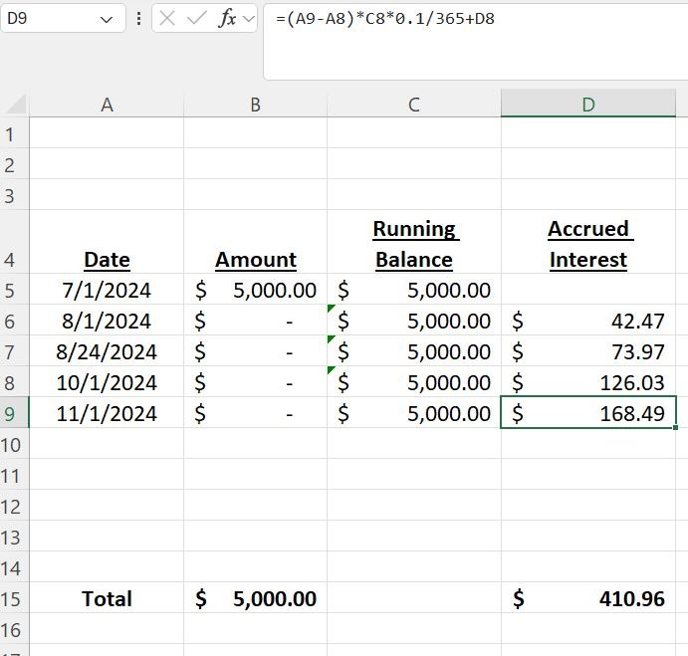Screen dimensions: 688x656
Task: Select the 5,000.00 amount in row 5
Action: click(255, 289)
